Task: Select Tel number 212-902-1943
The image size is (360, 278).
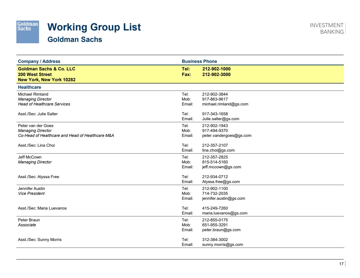Action: pos(215,126)
